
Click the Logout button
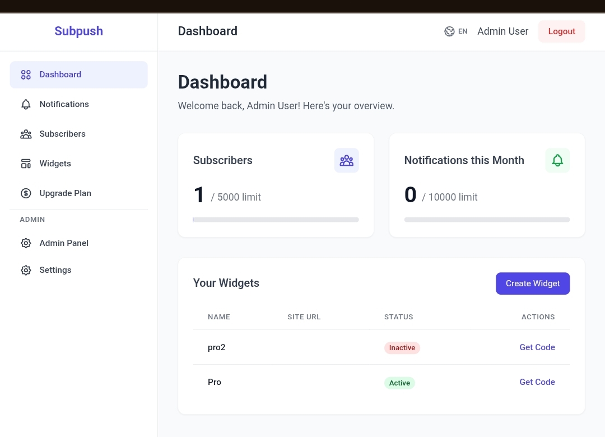(x=562, y=31)
